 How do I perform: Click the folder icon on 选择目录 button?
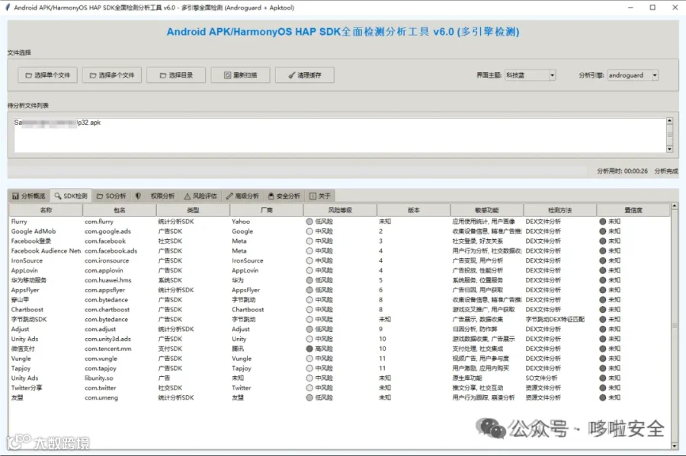163,75
